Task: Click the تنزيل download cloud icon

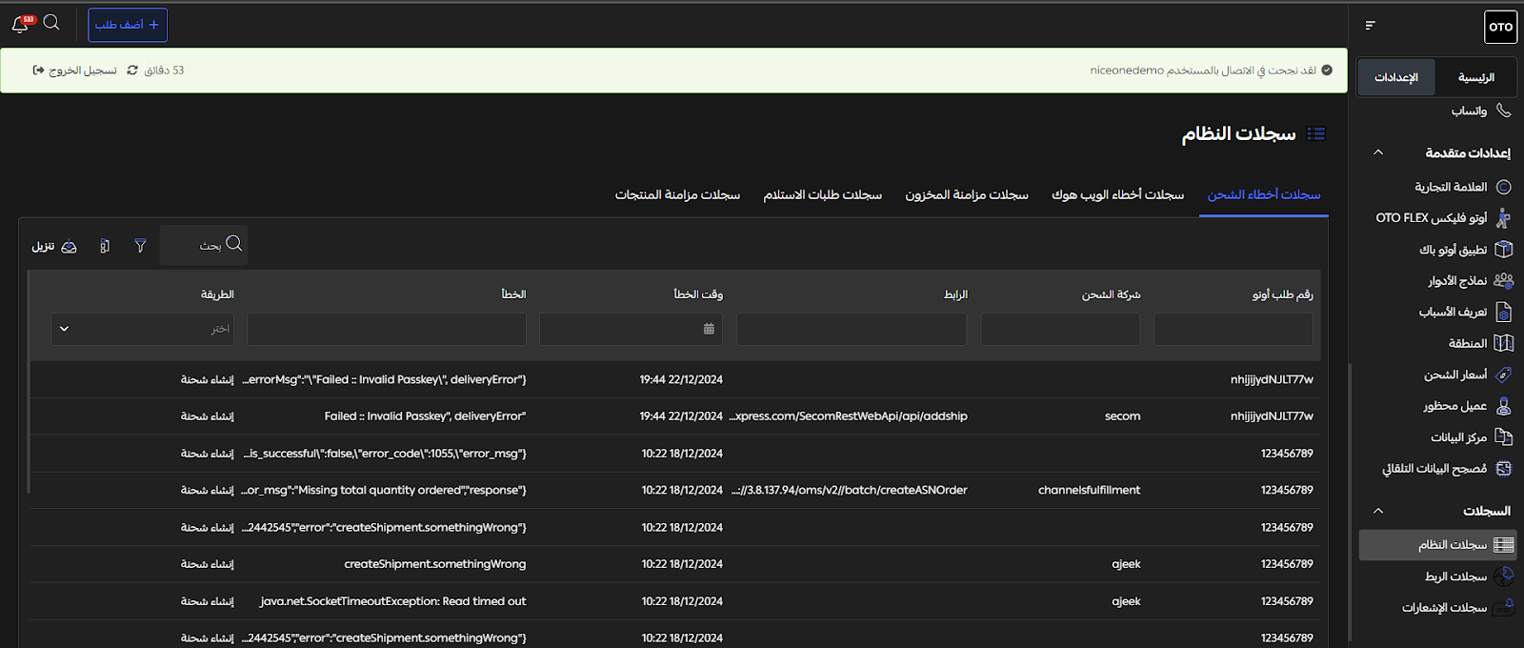Action: point(69,246)
